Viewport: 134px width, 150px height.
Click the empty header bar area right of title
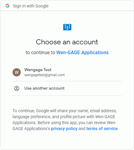pyautogui.click(x=91, y=6)
